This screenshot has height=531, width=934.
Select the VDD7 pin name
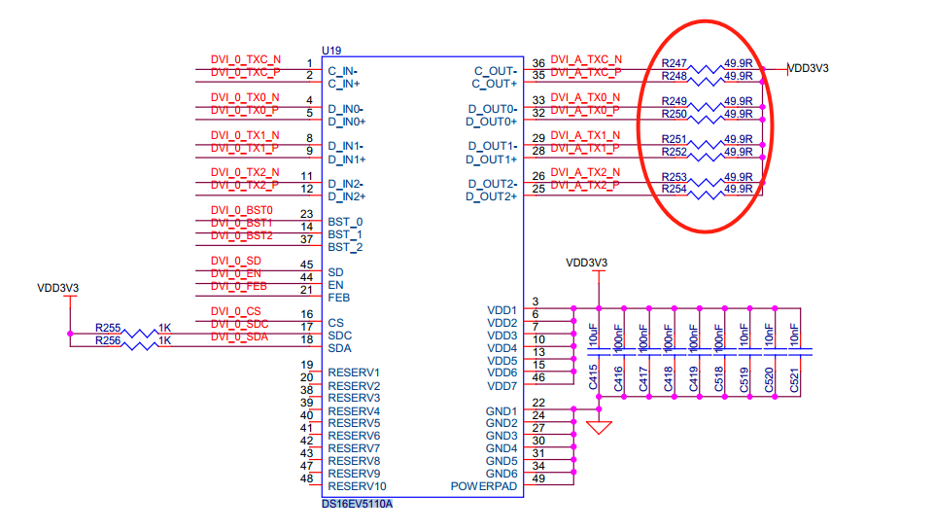point(502,386)
